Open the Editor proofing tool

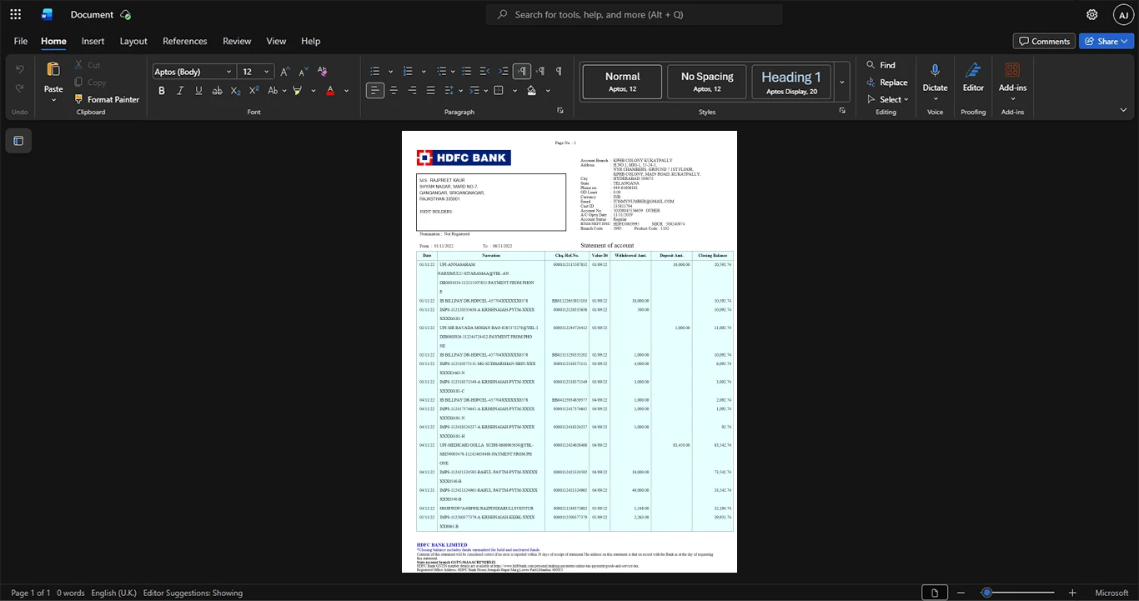(x=973, y=77)
